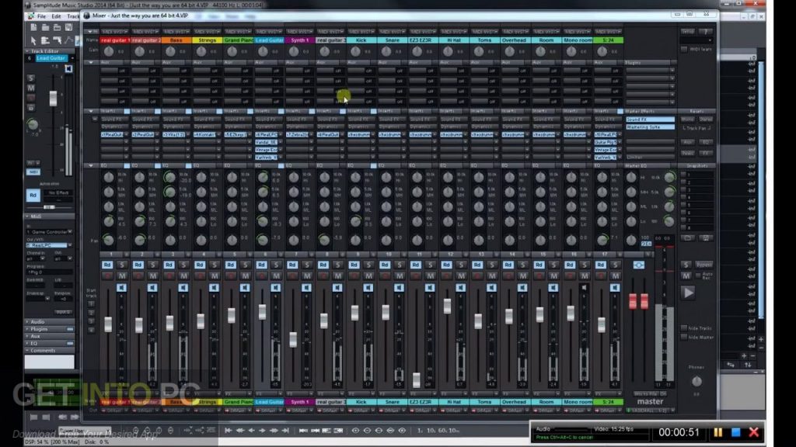Select the mouse pointer tool in main window
Screen dimensions: 796x447
pyautogui.click(x=33, y=40)
